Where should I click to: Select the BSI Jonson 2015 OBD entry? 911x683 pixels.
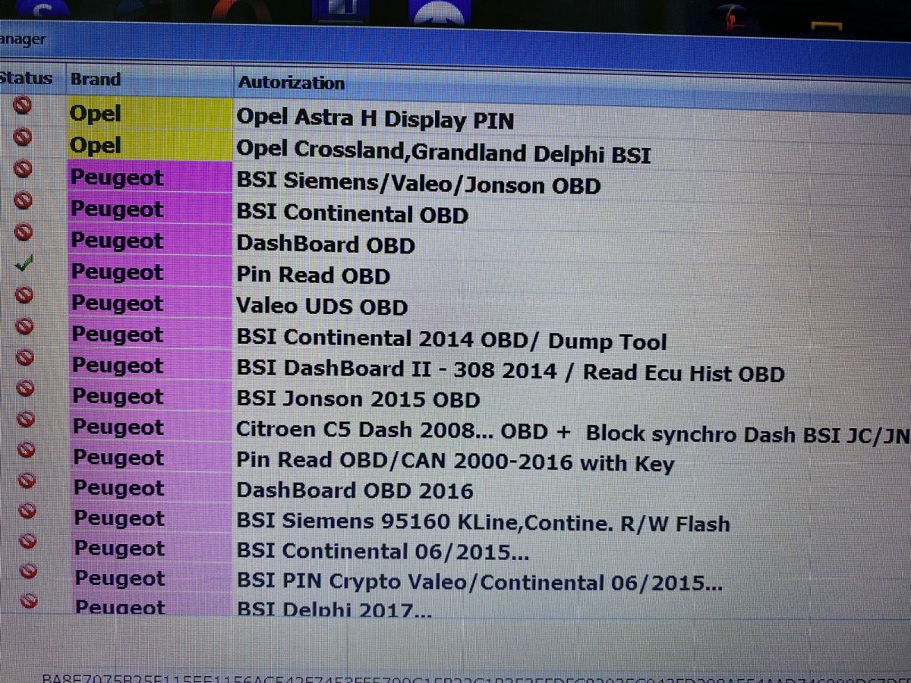pyautogui.click(x=358, y=399)
